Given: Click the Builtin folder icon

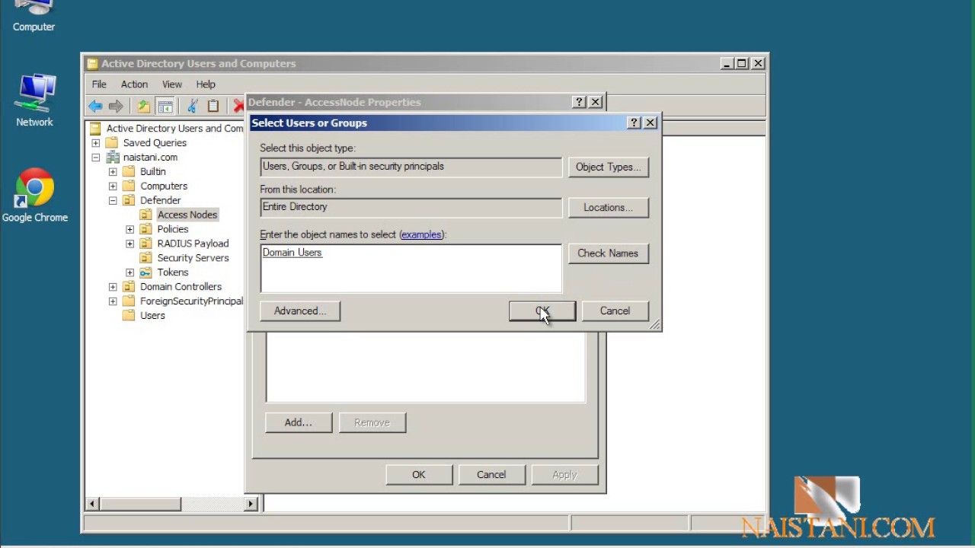Looking at the screenshot, I should 129,172.
